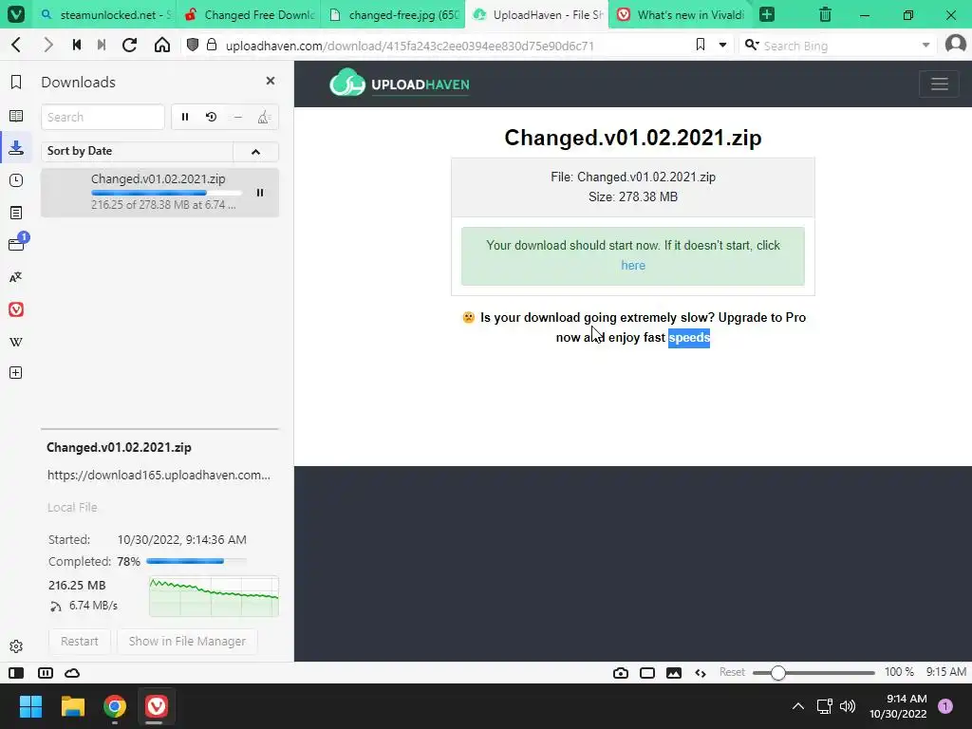Image resolution: width=972 pixels, height=729 pixels.
Task: Close the Downloads panel
Action: (x=271, y=81)
